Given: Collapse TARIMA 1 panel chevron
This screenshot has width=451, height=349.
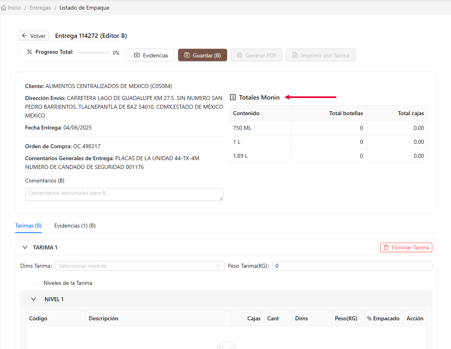Looking at the screenshot, I should pos(25,247).
